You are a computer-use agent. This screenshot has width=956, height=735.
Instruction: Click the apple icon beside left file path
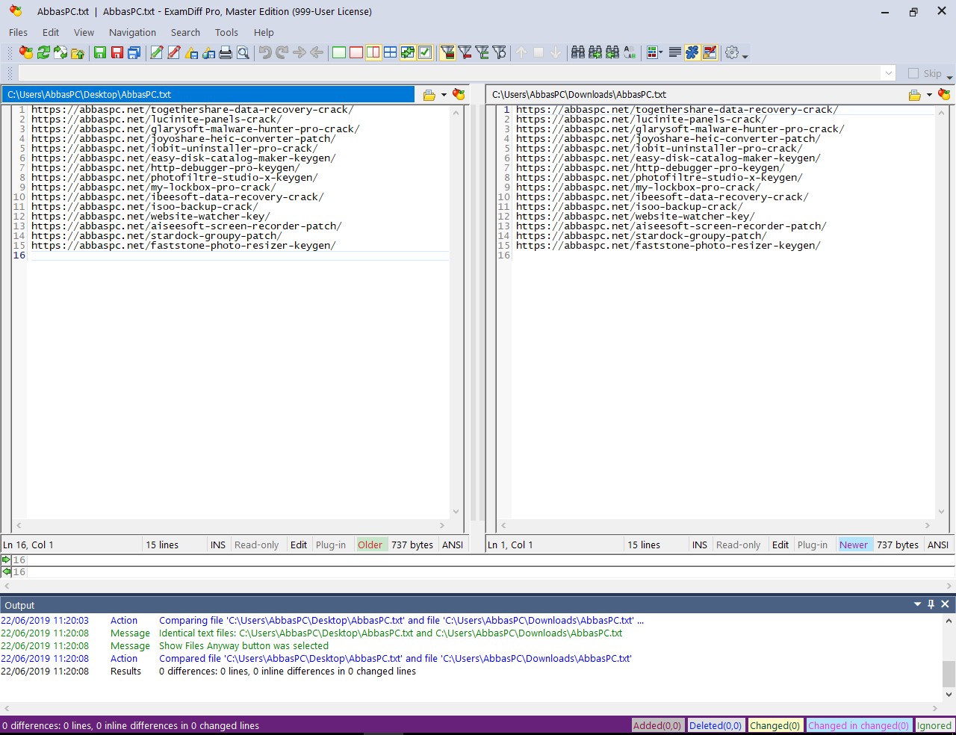pos(459,95)
